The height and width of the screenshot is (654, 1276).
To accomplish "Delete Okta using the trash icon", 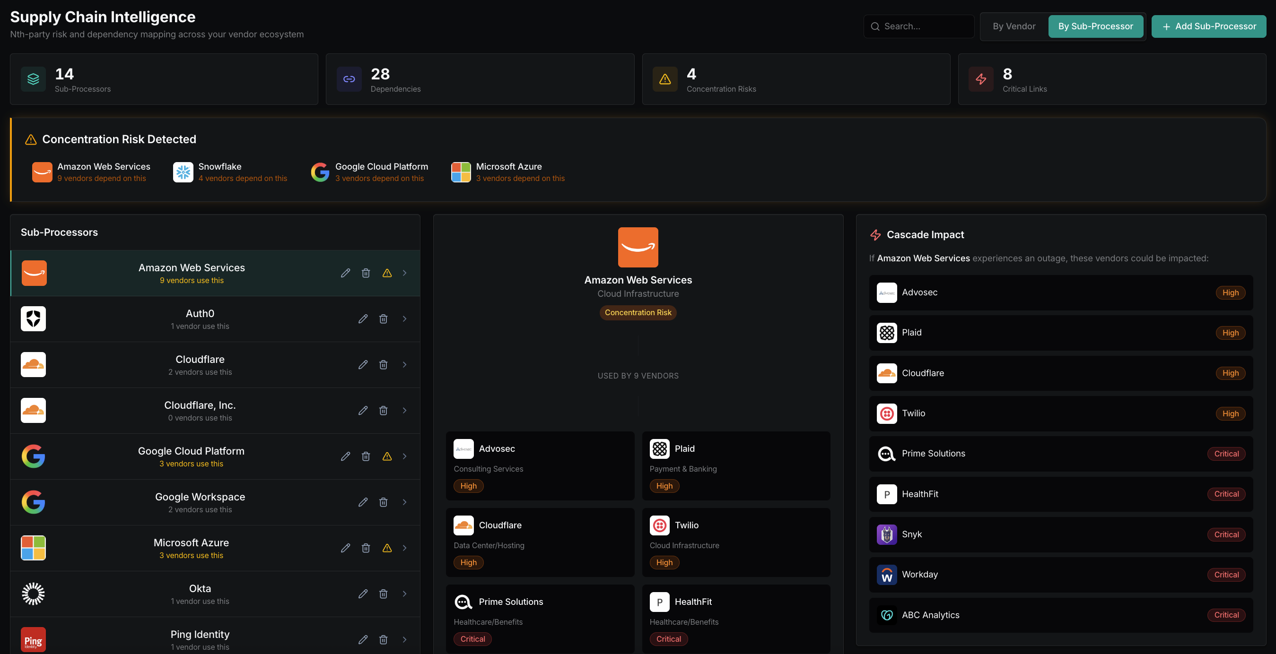I will point(384,594).
